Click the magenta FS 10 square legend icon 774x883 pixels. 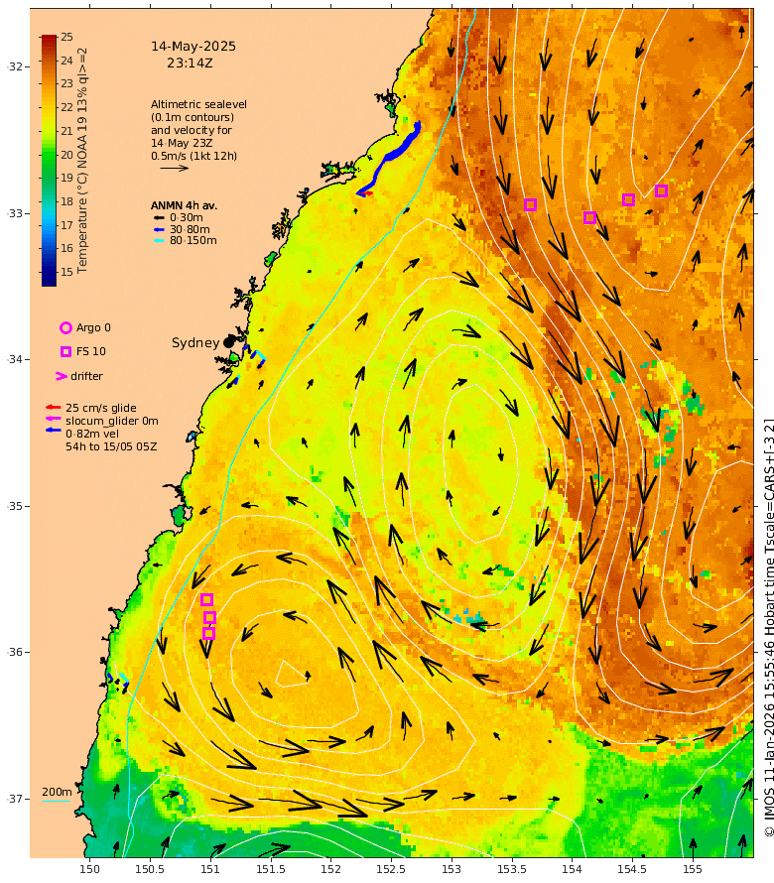click(65, 351)
